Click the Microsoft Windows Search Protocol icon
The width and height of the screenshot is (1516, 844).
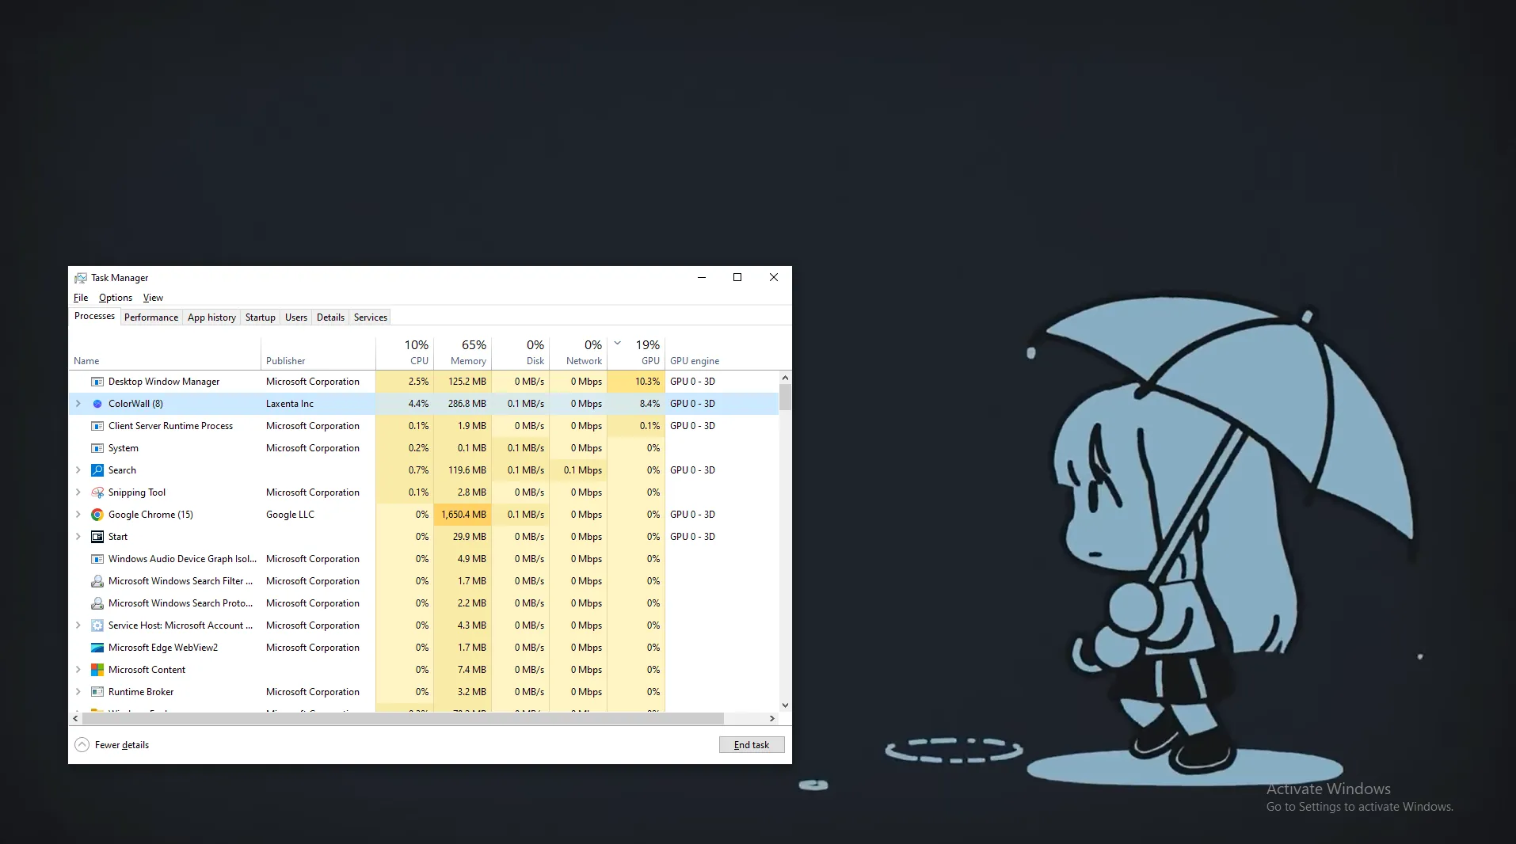pyautogui.click(x=97, y=603)
